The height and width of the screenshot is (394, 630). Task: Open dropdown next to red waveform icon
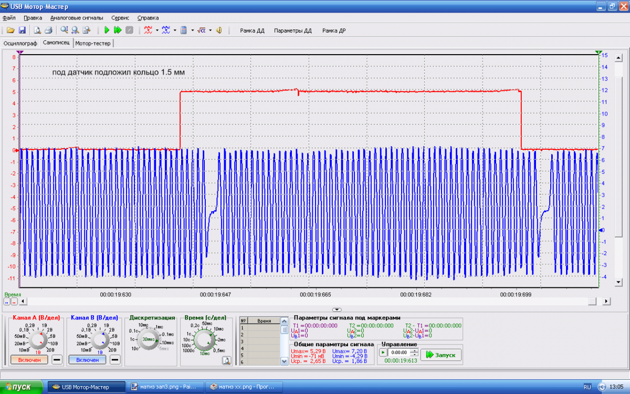pos(157,30)
